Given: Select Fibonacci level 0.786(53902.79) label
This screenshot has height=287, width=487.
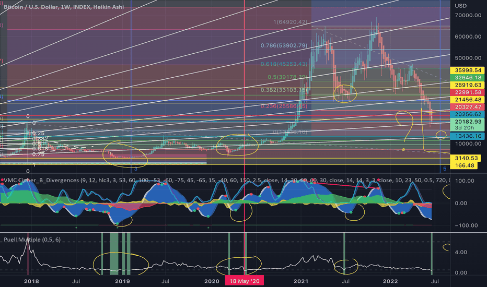Looking at the screenshot, I should pyautogui.click(x=284, y=45).
